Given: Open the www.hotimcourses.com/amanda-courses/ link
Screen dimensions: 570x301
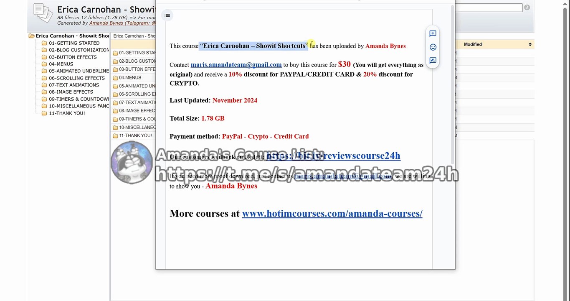Looking at the screenshot, I should 332,214.
